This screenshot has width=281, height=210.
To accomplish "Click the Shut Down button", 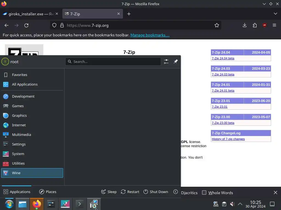I will tap(156, 192).
